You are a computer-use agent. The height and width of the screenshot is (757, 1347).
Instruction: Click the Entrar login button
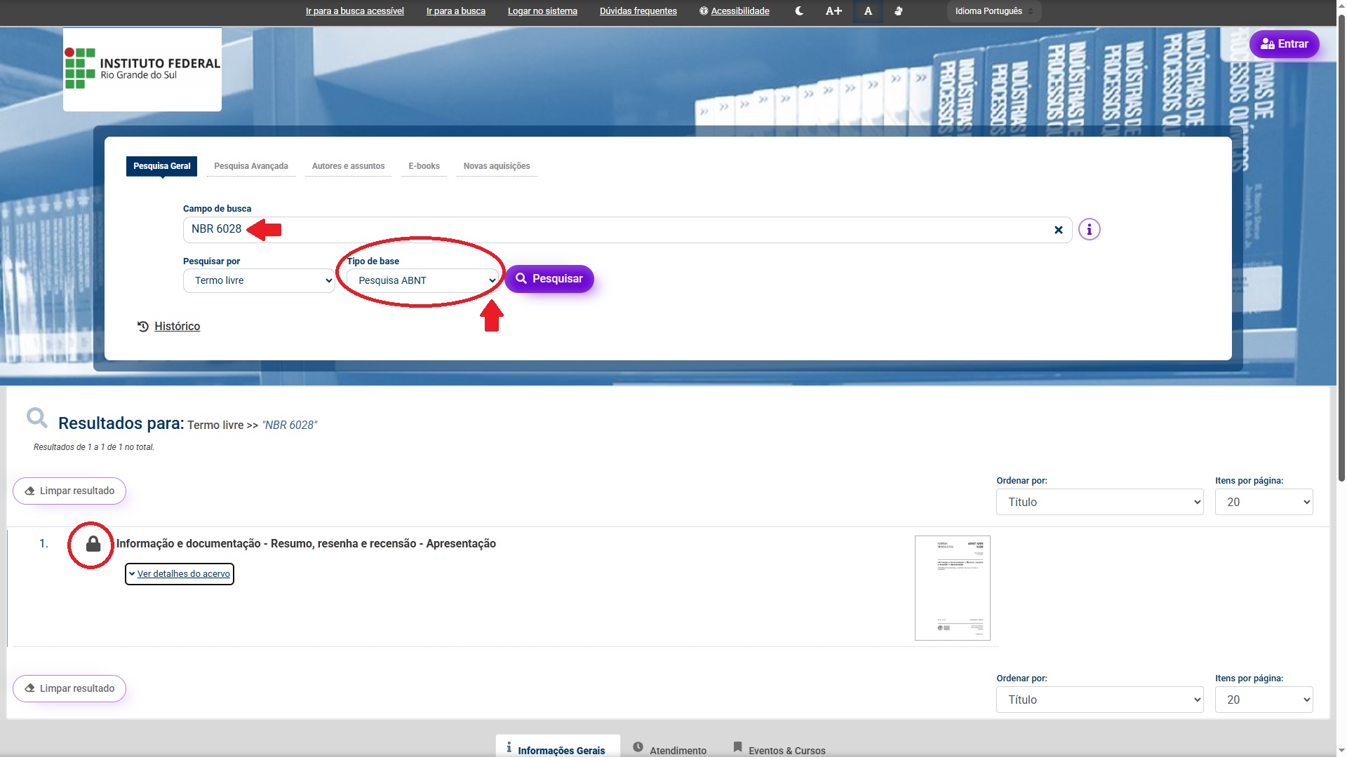1284,44
